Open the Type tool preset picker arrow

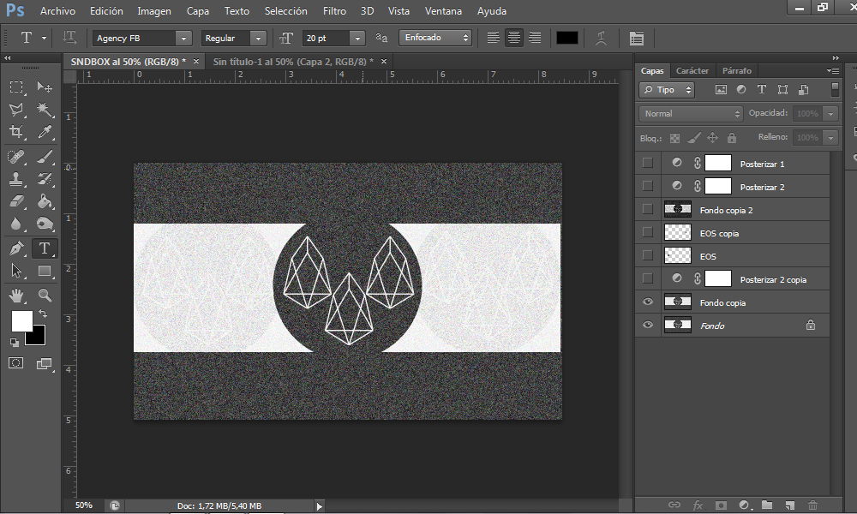pos(44,39)
